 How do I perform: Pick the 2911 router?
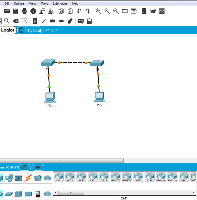pyautogui.click(x=104, y=177)
